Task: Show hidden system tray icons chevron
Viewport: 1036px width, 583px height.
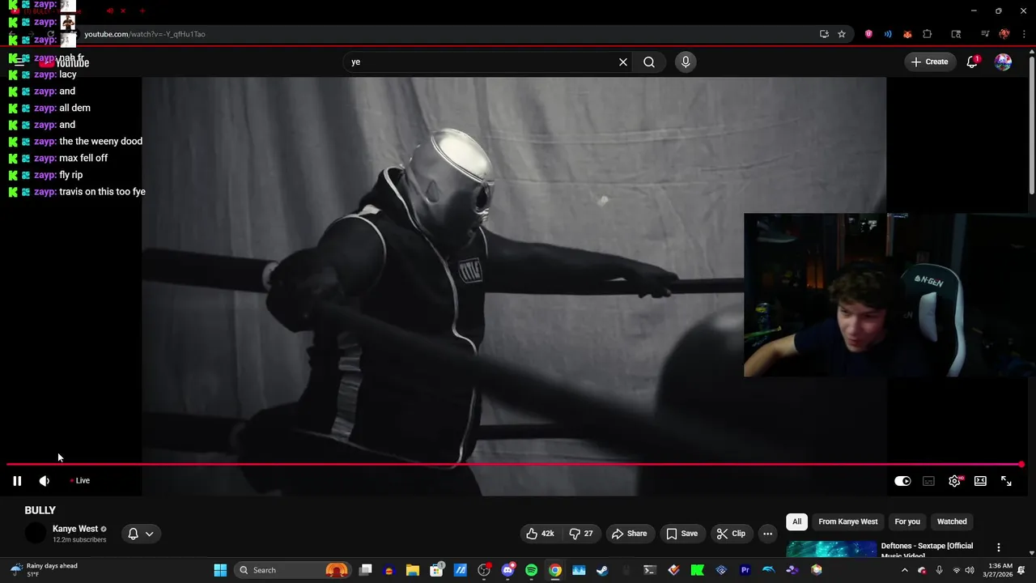Action: 904,570
